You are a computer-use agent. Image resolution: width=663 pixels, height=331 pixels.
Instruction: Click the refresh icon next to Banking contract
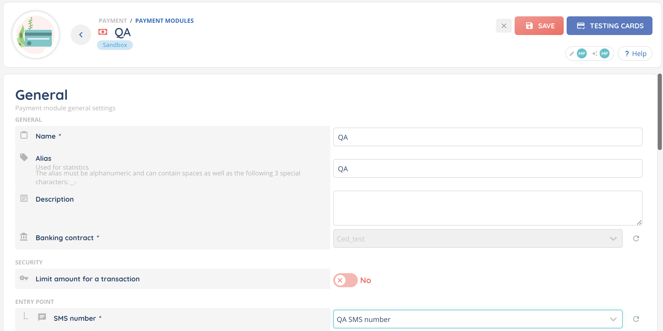point(636,238)
